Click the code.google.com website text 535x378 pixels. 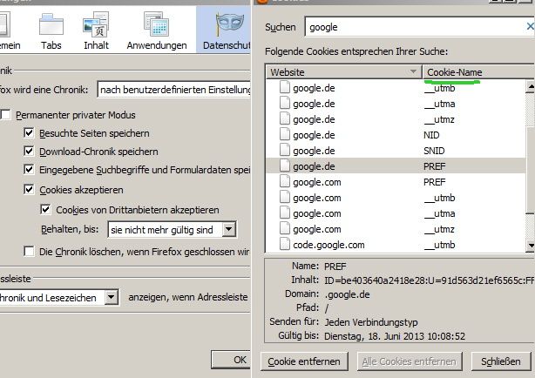(x=328, y=245)
